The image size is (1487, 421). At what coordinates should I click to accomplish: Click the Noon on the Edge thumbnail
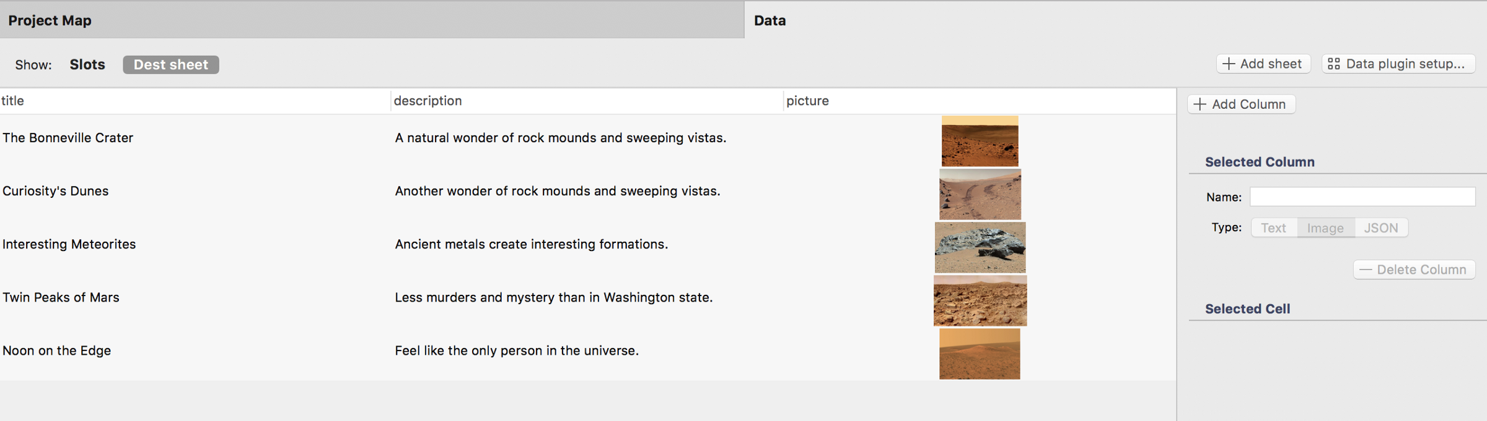(980, 354)
